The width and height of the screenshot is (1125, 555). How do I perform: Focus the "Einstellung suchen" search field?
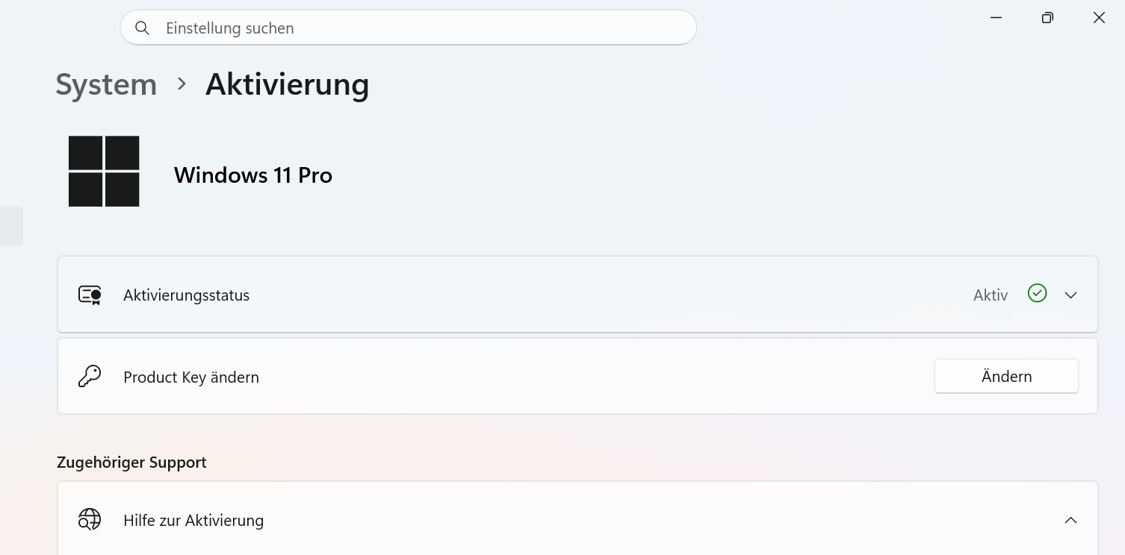pos(409,28)
